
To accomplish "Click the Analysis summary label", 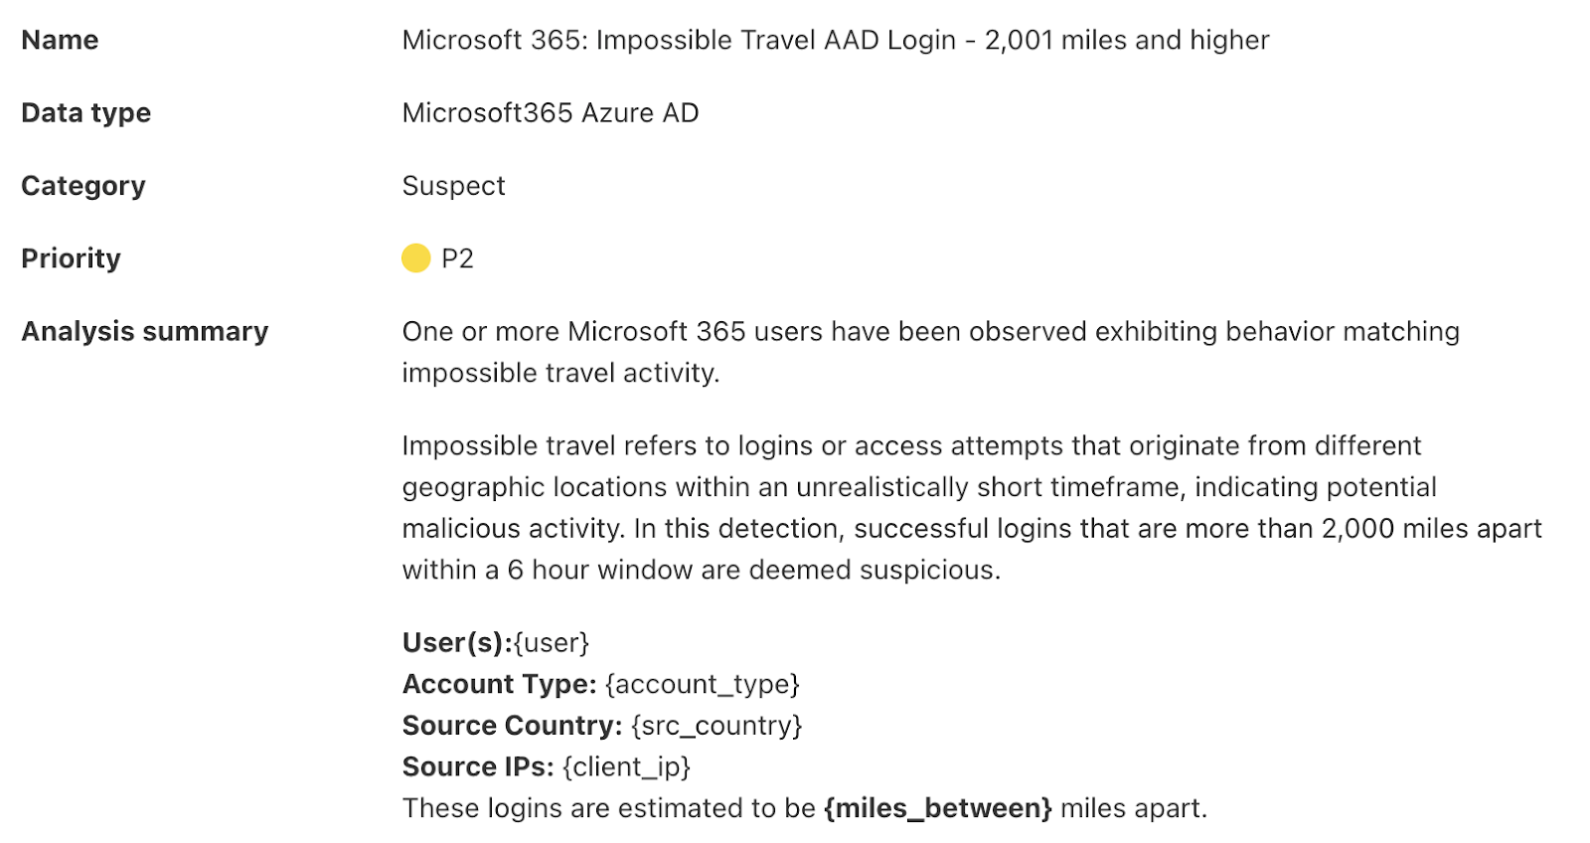I will pyautogui.click(x=145, y=331).
